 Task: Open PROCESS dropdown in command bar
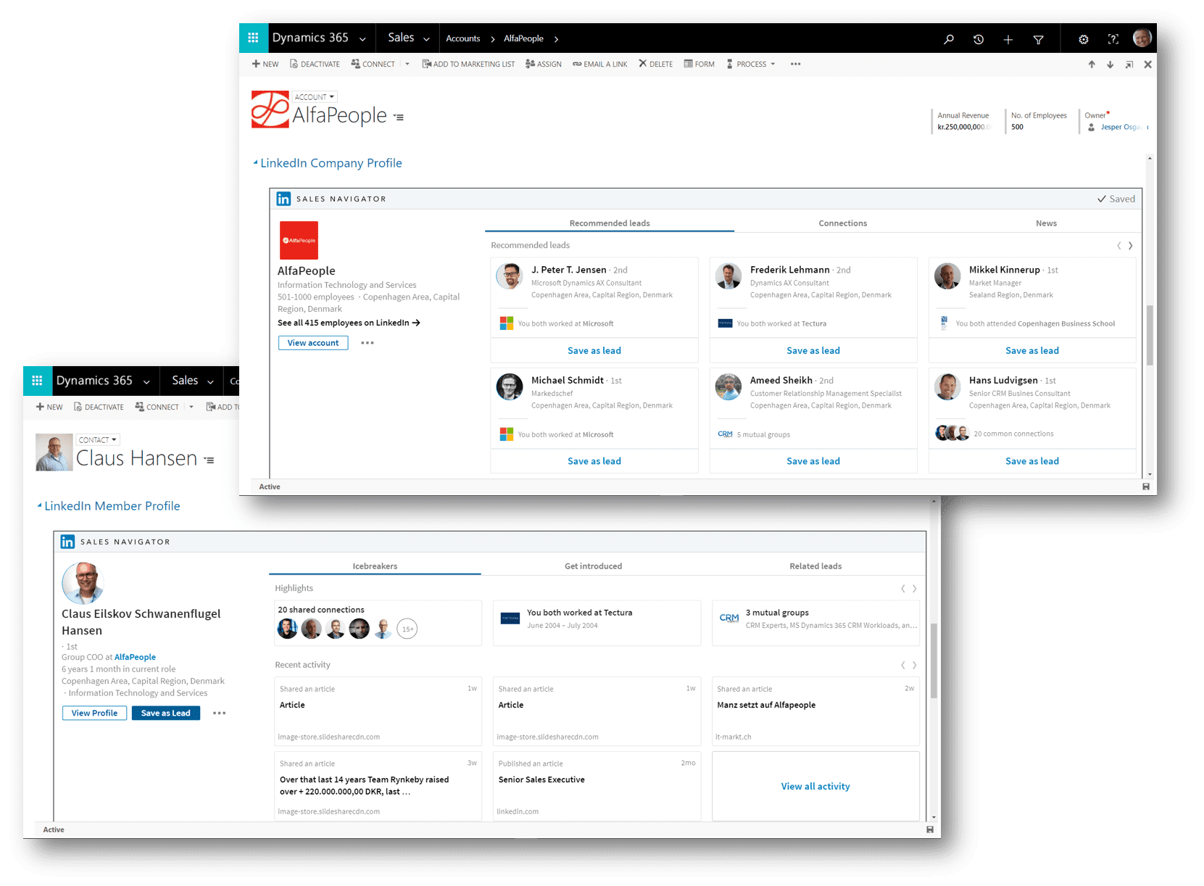751,64
